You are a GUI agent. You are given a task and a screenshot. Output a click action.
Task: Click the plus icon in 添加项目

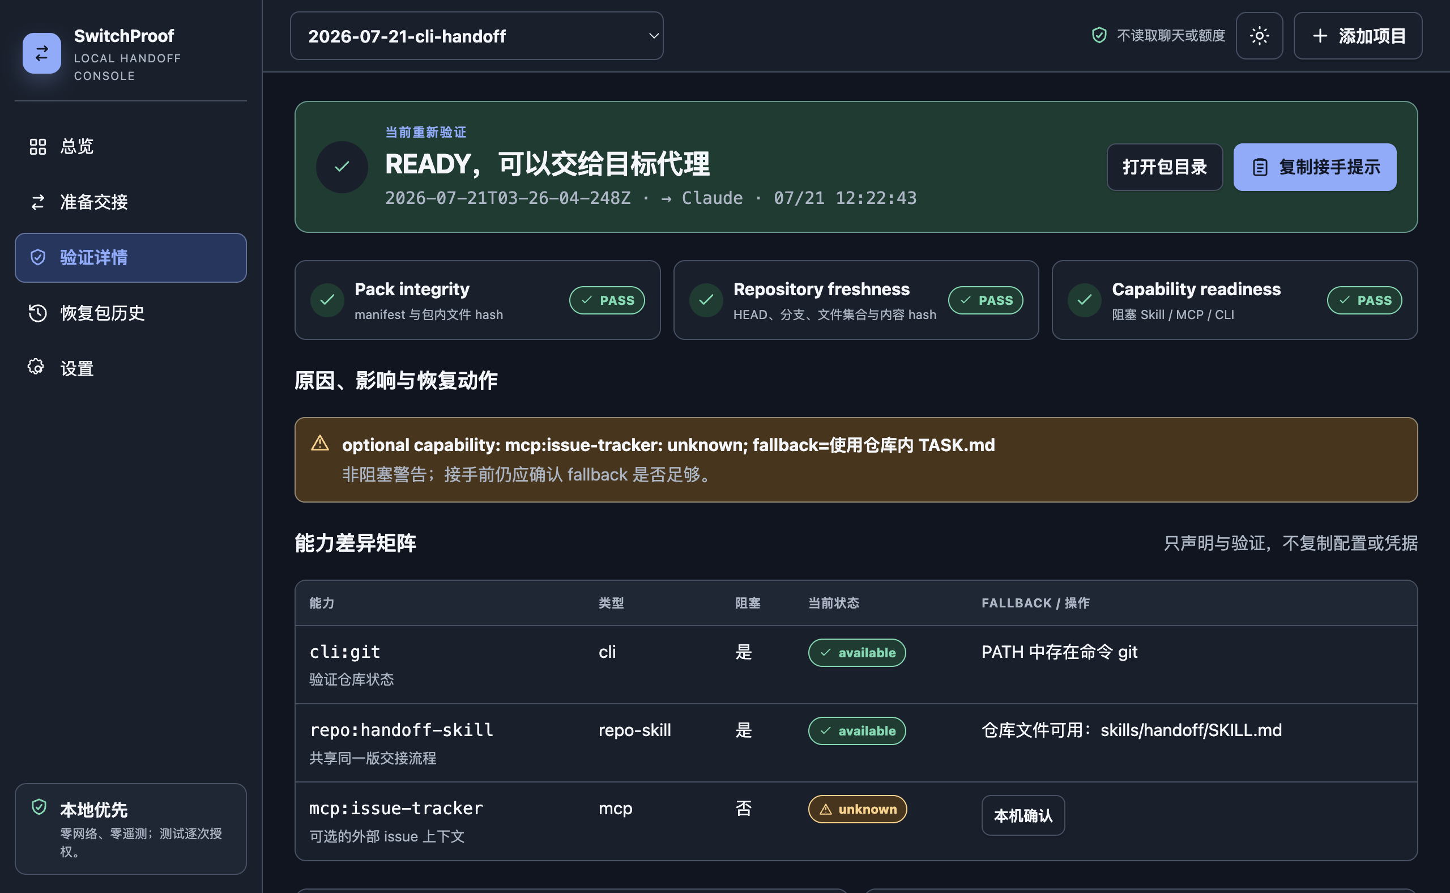tap(1320, 36)
